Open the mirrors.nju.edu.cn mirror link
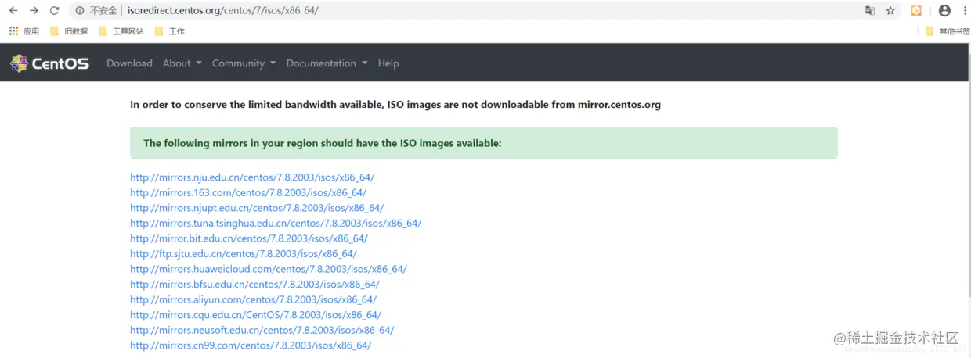Viewport: 971px width, 358px height. pyautogui.click(x=252, y=177)
